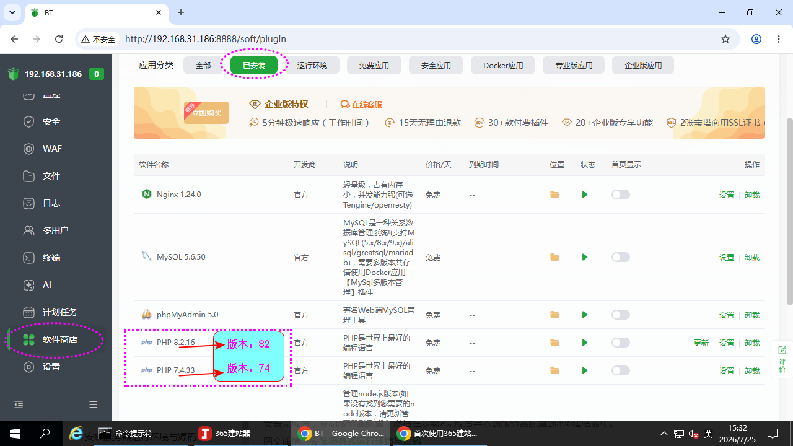Open the 安全 shield sidebar icon
Viewport: 793px width, 446px height.
(x=28, y=121)
